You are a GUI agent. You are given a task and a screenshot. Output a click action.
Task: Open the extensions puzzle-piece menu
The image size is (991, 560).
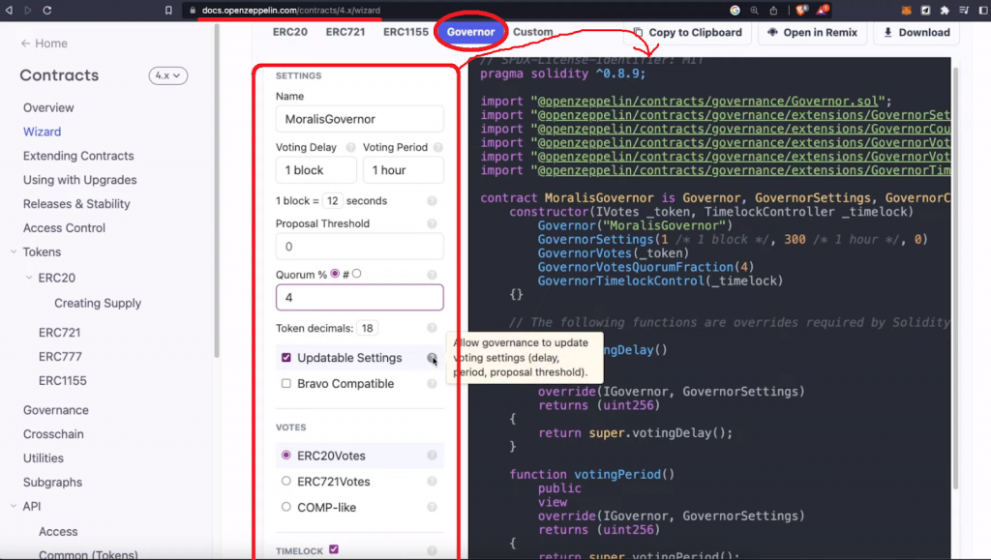tap(945, 10)
